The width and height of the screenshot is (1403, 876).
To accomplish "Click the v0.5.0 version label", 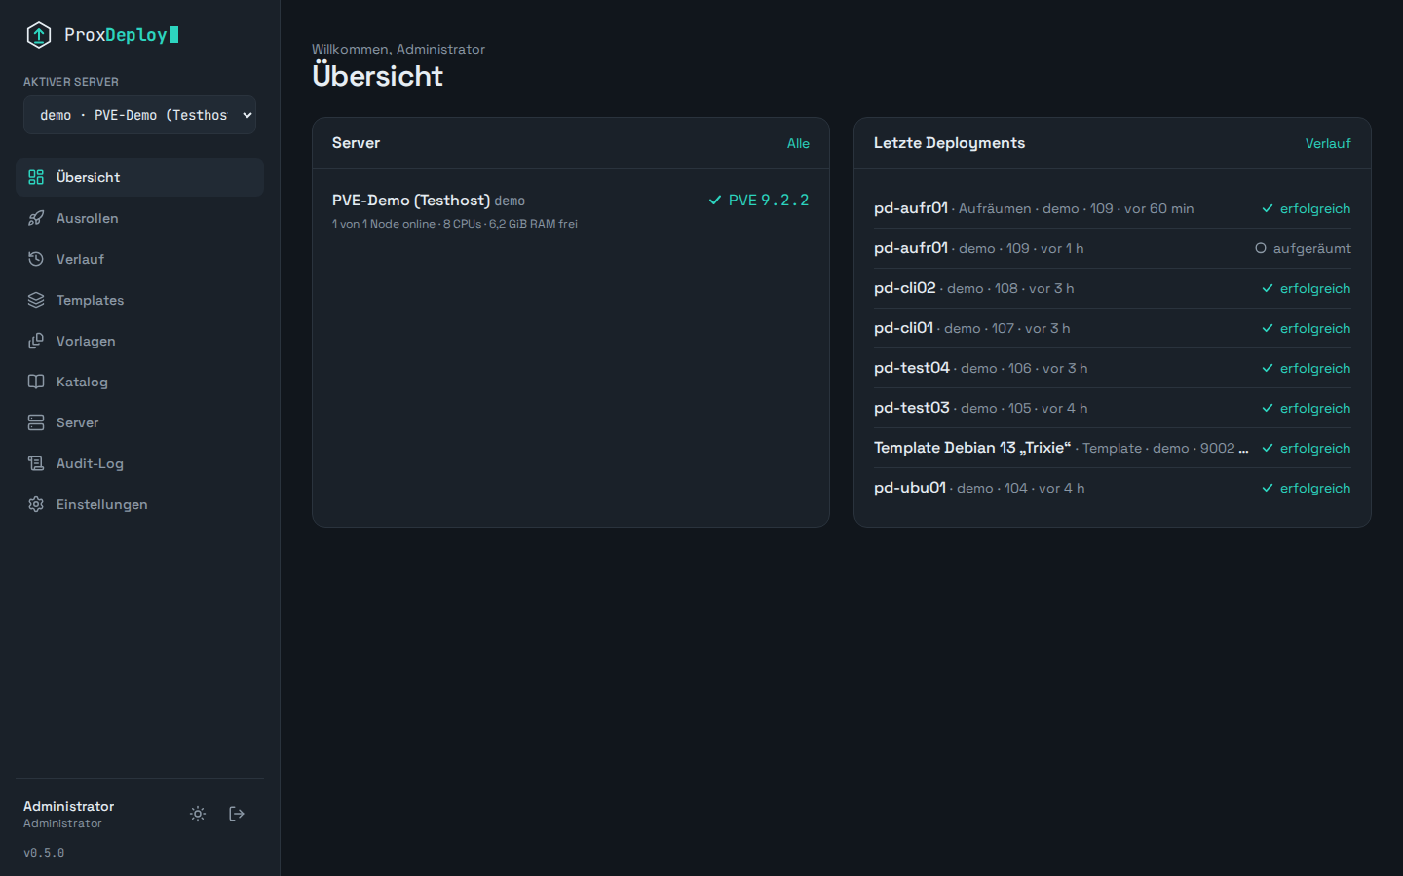I will point(44,853).
